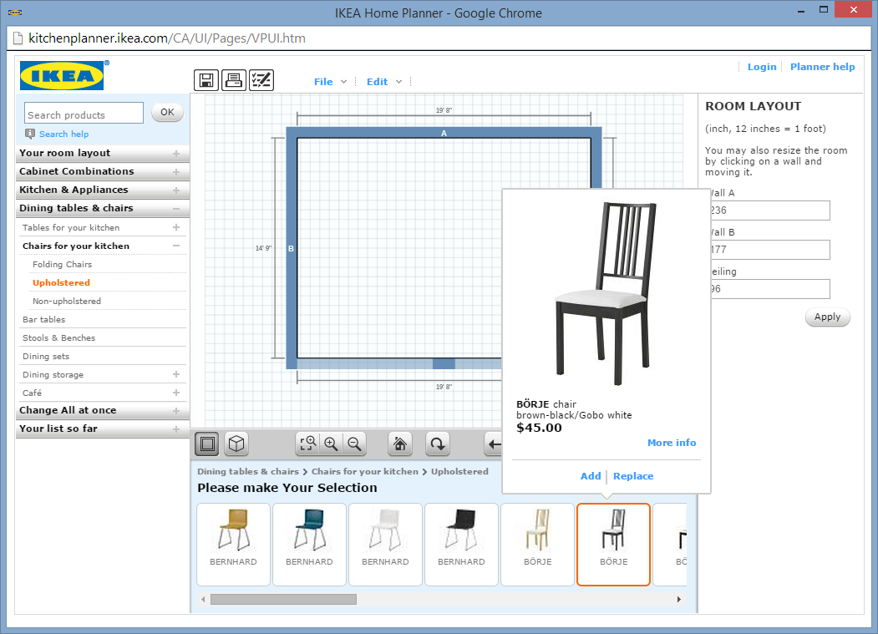Select Upholstered chairs category
Screen dimensions: 878x634
(x=61, y=283)
